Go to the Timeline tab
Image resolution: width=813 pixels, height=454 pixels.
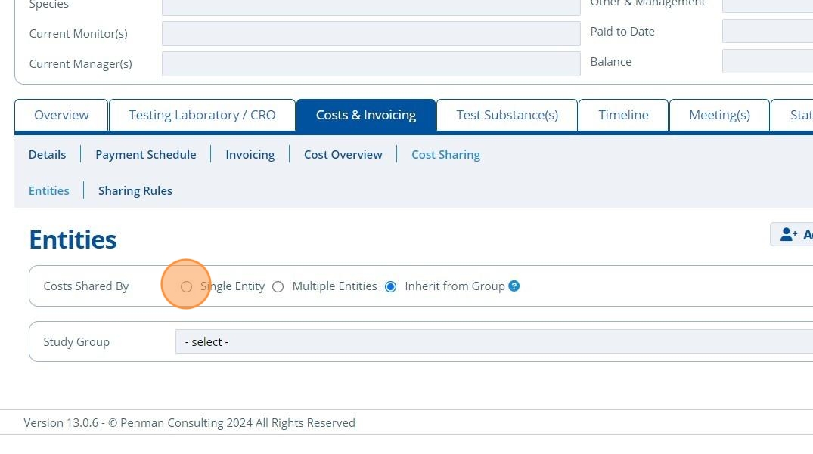click(x=623, y=115)
